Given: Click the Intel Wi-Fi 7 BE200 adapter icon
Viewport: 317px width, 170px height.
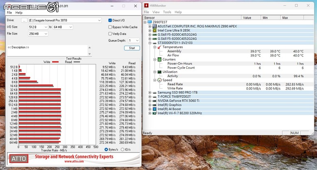Looking at the screenshot, I should tap(154, 113).
